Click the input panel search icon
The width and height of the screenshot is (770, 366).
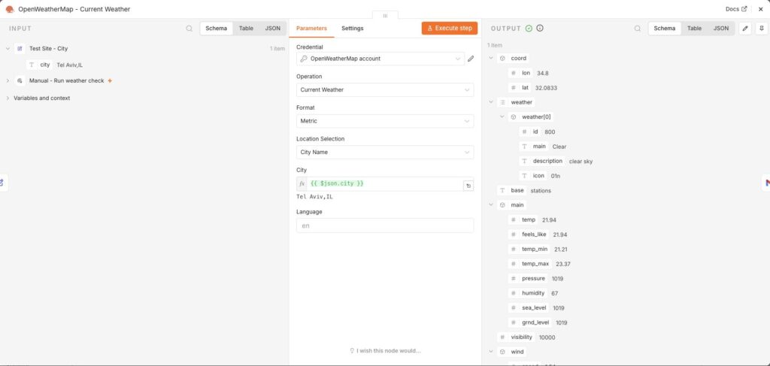(189, 29)
